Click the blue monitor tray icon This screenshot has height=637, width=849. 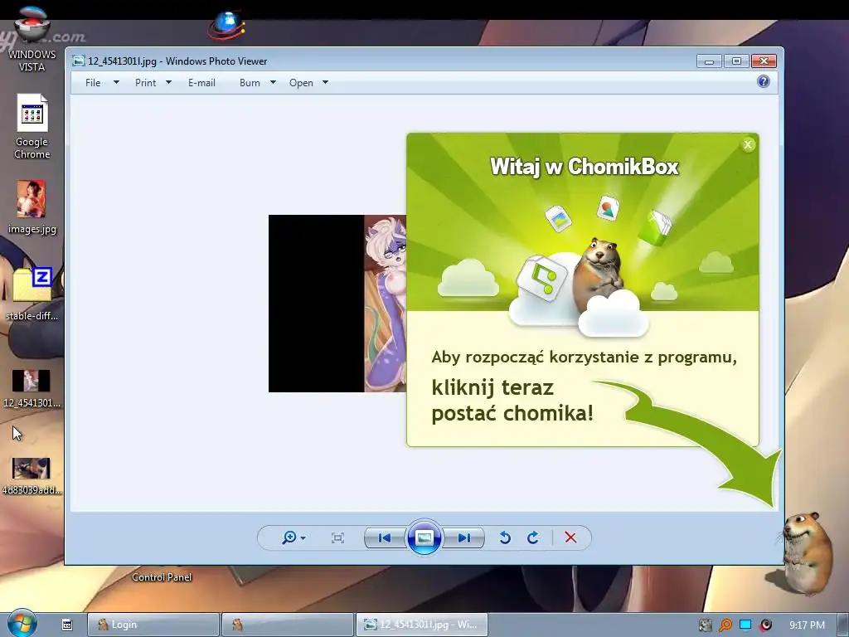tap(745, 625)
